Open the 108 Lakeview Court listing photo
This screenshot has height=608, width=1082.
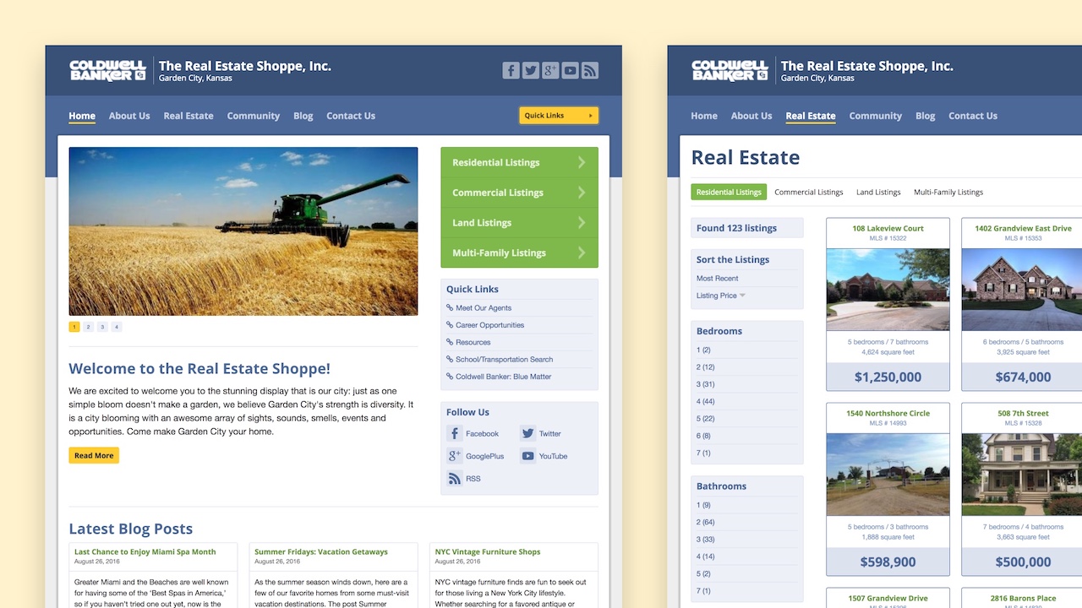click(x=888, y=290)
